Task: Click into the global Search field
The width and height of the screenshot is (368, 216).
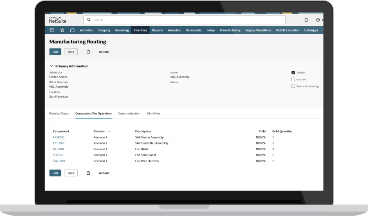Action: [x=184, y=20]
